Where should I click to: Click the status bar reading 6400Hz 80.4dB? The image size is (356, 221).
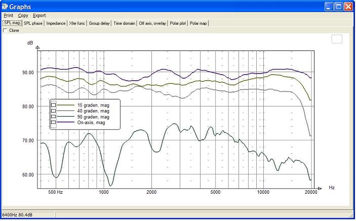tap(17, 214)
